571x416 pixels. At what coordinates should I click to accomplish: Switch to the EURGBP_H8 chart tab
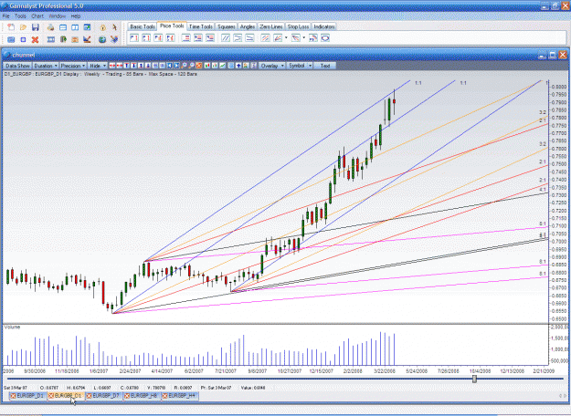[143, 396]
